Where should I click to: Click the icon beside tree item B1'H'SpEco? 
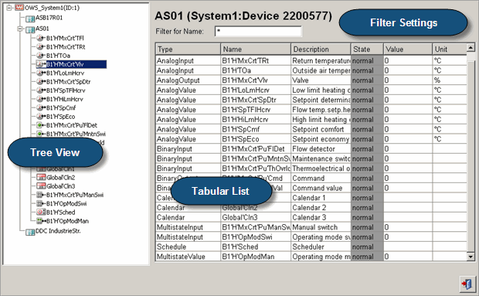(x=41, y=117)
